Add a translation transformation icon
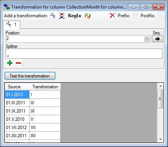The width and height of the screenshot is (168, 147). (62, 16)
